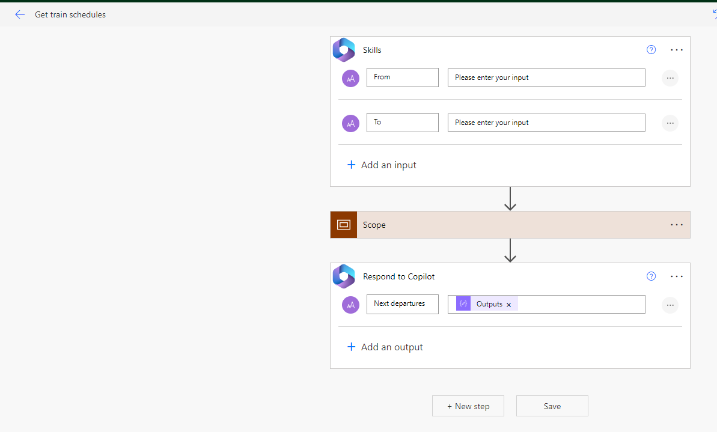
Task: Open options menu for the From input
Action: click(670, 78)
